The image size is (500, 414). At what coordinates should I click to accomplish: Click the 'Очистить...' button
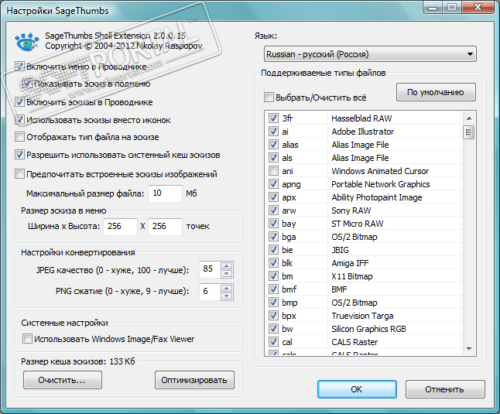[x=63, y=380]
